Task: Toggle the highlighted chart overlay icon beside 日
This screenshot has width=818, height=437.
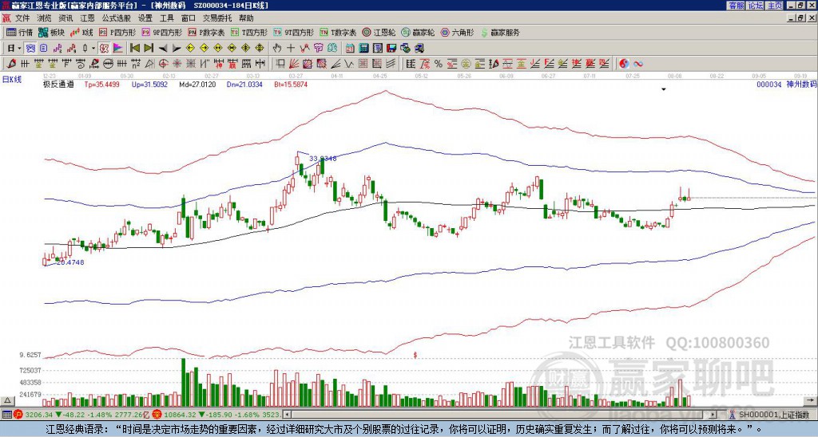Action: click(x=30, y=49)
